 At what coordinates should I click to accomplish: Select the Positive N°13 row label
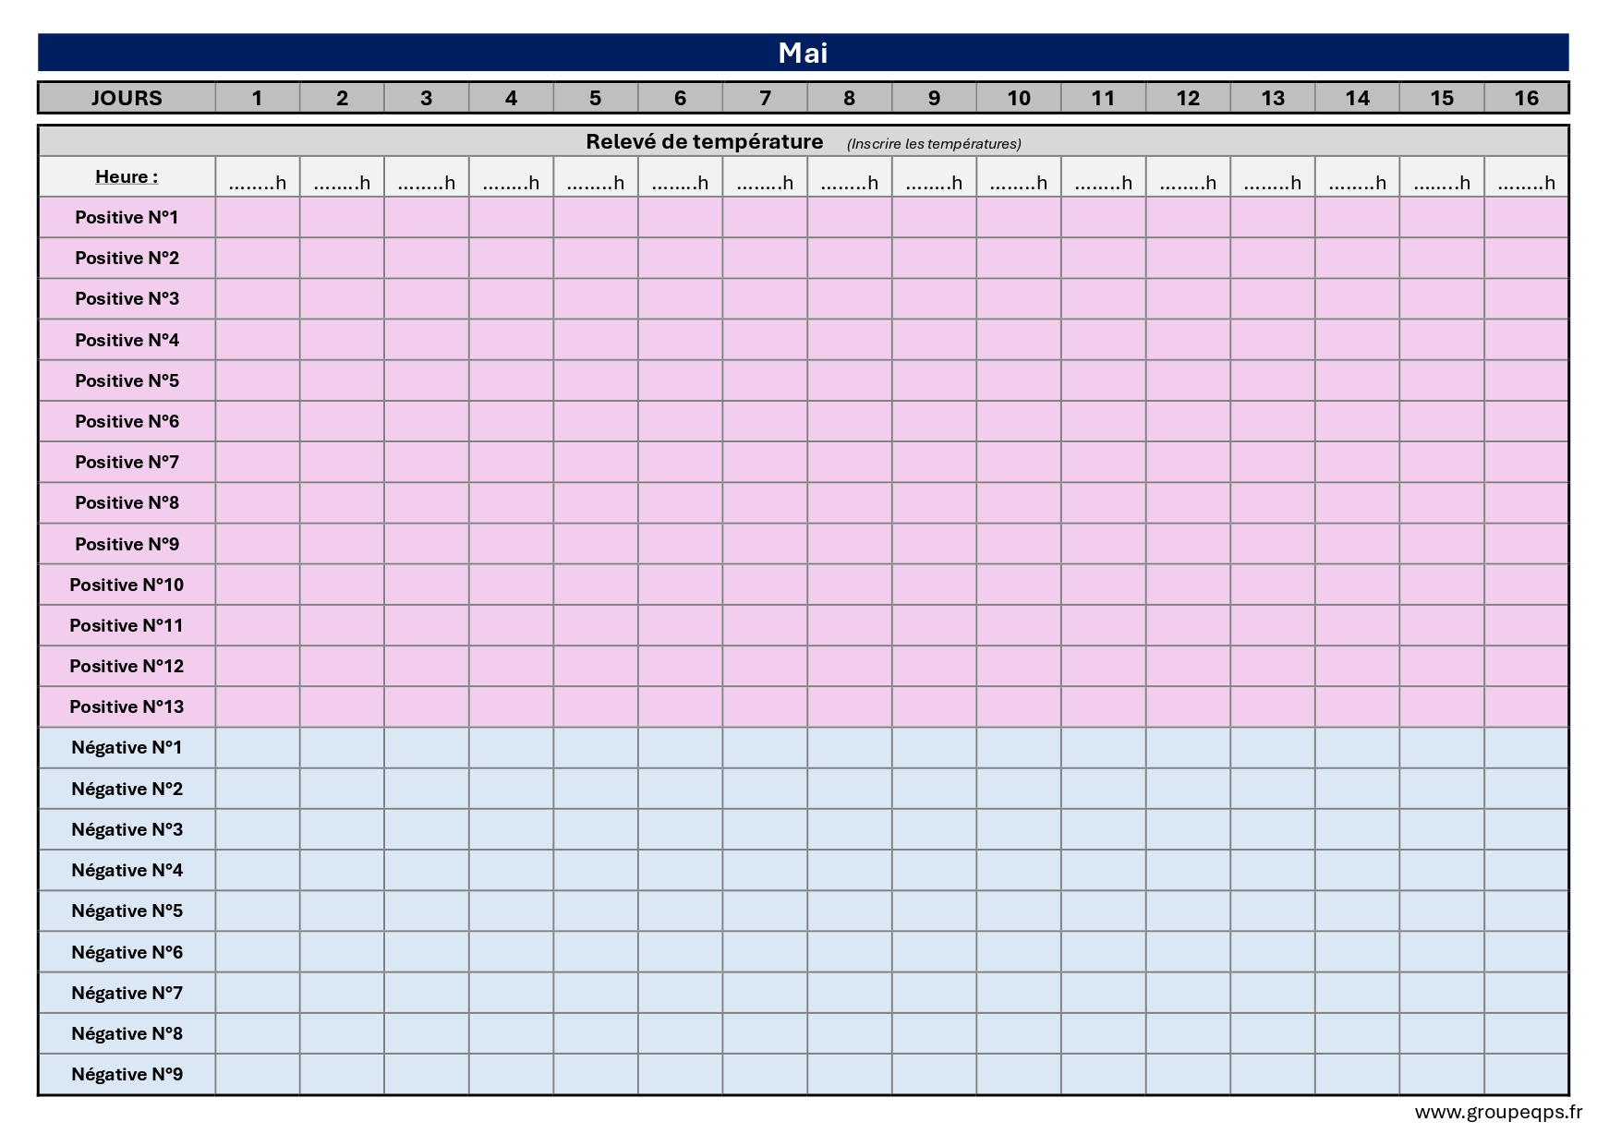[x=127, y=707]
